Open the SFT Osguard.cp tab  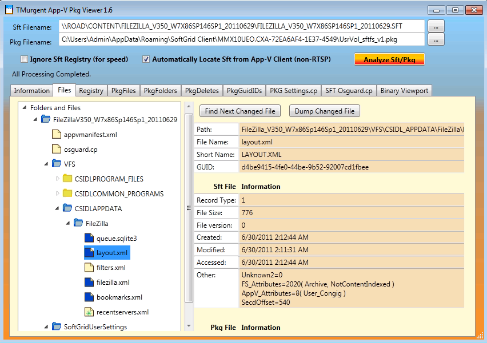pos(349,91)
